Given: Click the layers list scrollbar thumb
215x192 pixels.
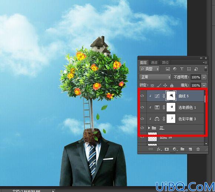Looking at the screenshot, I should (205, 99).
